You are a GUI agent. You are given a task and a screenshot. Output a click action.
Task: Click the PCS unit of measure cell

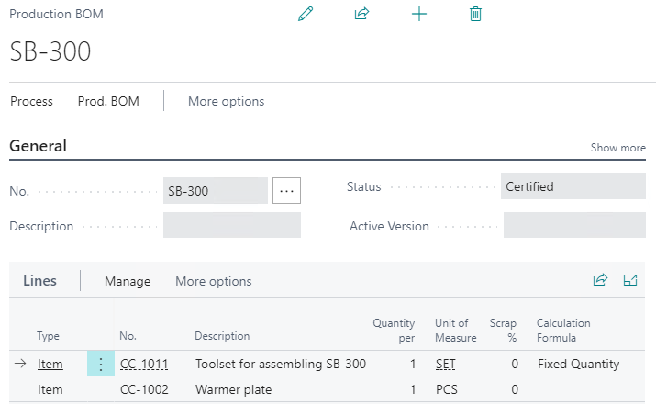pyautogui.click(x=447, y=389)
